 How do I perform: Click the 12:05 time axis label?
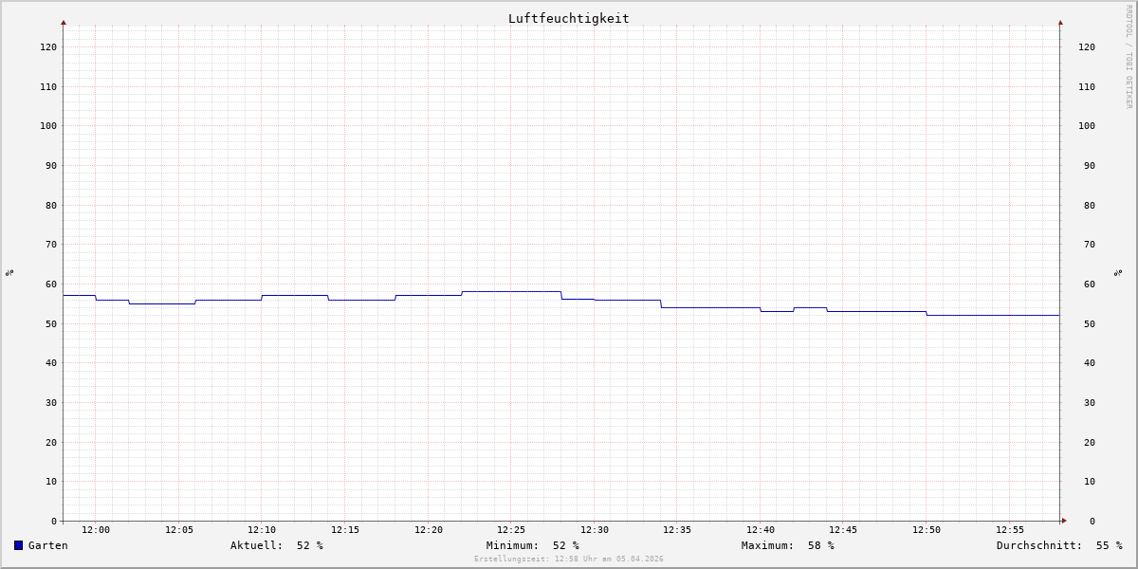(x=179, y=530)
